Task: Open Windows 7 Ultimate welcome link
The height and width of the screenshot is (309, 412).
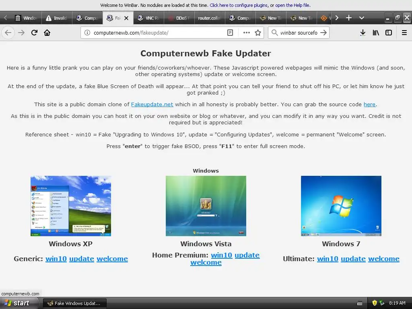Action: coord(384,259)
